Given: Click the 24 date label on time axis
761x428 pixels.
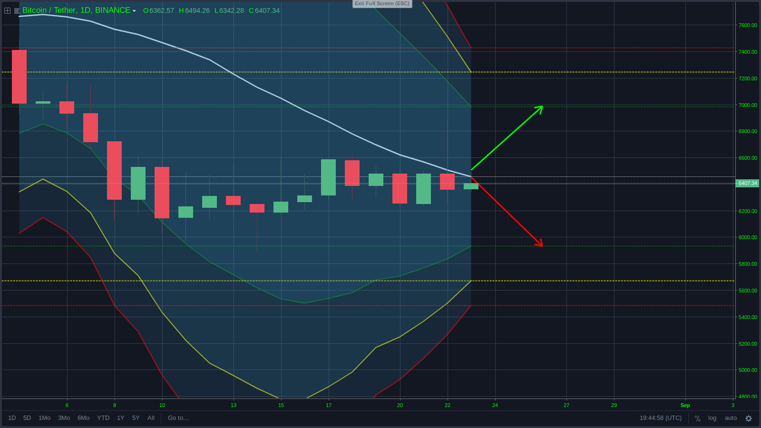Looking at the screenshot, I should point(495,405).
